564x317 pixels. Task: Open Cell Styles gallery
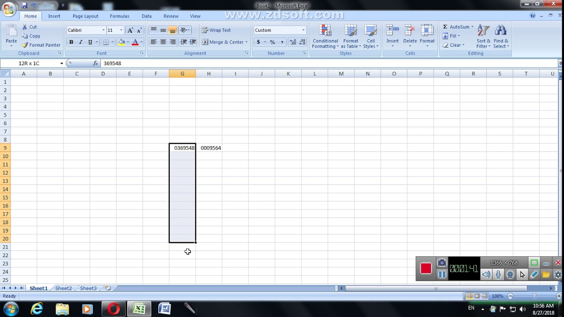(x=371, y=37)
